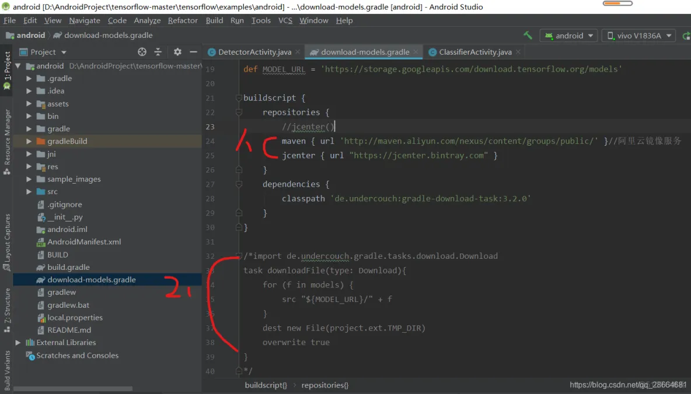This screenshot has height=394, width=691.
Task: Expand the .idea folder
Action: tap(29, 91)
